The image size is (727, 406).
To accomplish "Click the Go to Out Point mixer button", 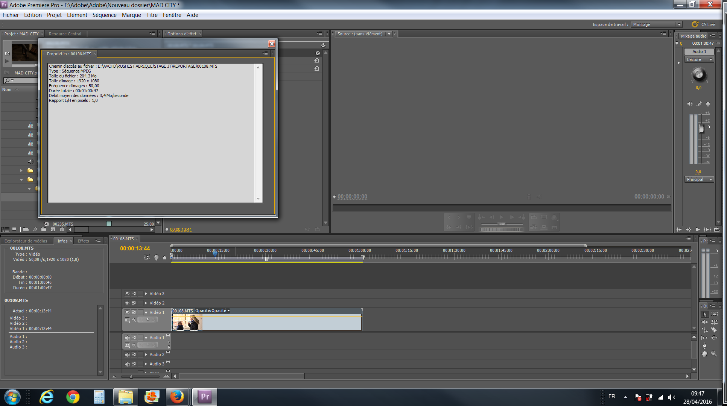I will pos(688,230).
